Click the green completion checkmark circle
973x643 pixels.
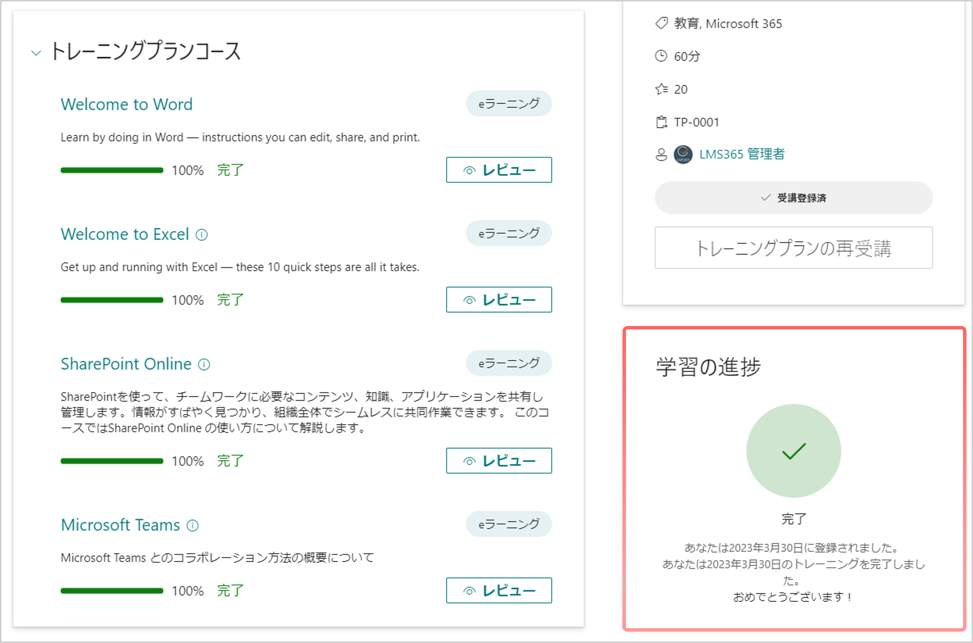(x=793, y=451)
